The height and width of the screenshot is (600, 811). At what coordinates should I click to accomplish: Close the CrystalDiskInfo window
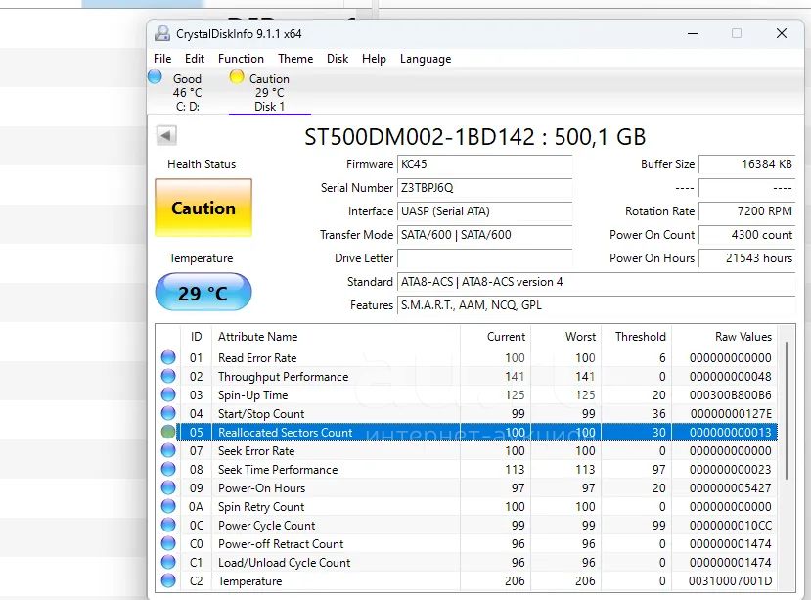coord(782,33)
